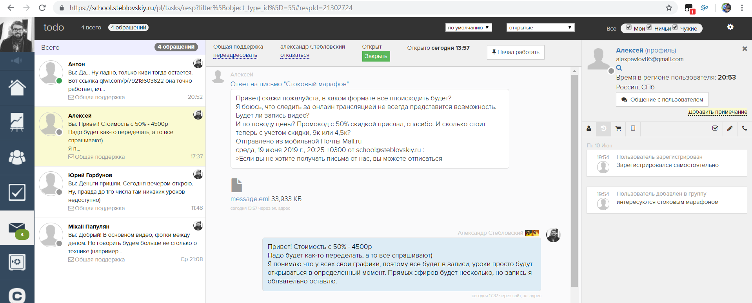
Task: Download the message.eml attachment
Action: pos(250,199)
